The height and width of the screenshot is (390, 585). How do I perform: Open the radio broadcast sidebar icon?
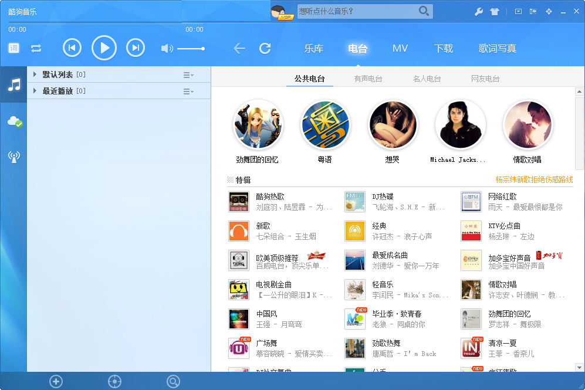pos(14,157)
